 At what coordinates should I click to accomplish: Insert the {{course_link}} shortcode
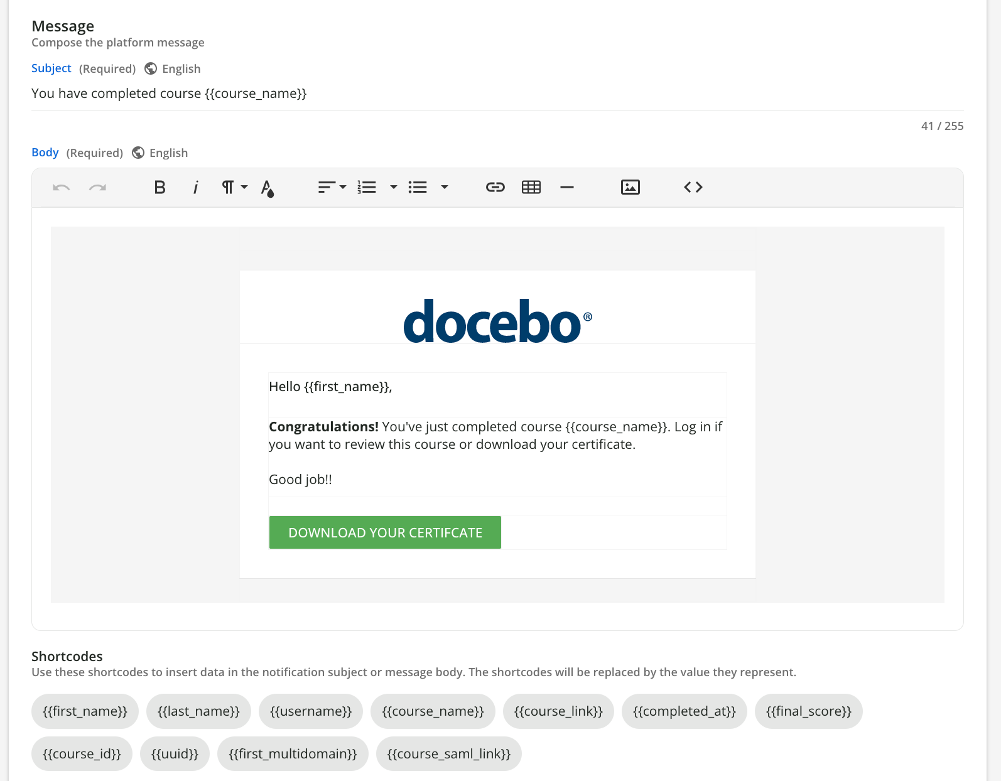[x=558, y=711]
